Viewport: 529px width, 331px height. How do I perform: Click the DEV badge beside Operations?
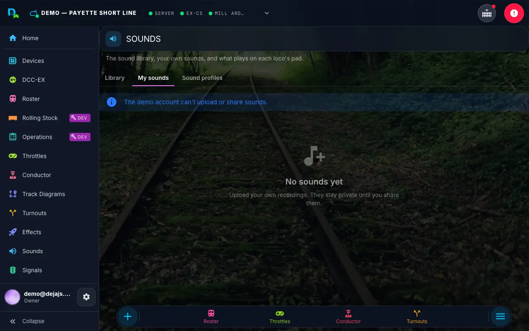click(x=80, y=137)
